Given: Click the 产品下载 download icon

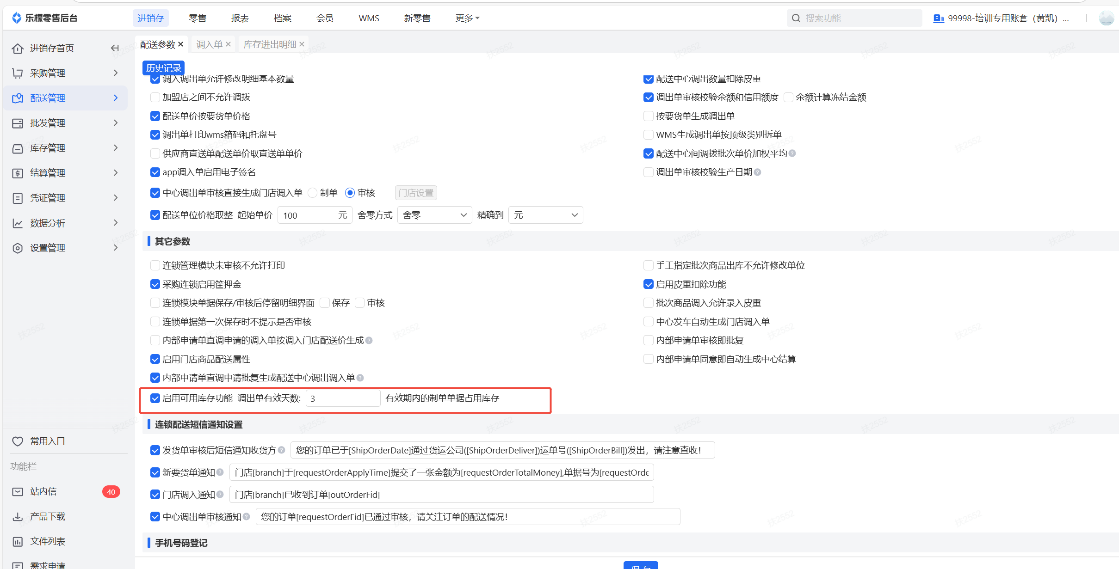Looking at the screenshot, I should tap(18, 517).
